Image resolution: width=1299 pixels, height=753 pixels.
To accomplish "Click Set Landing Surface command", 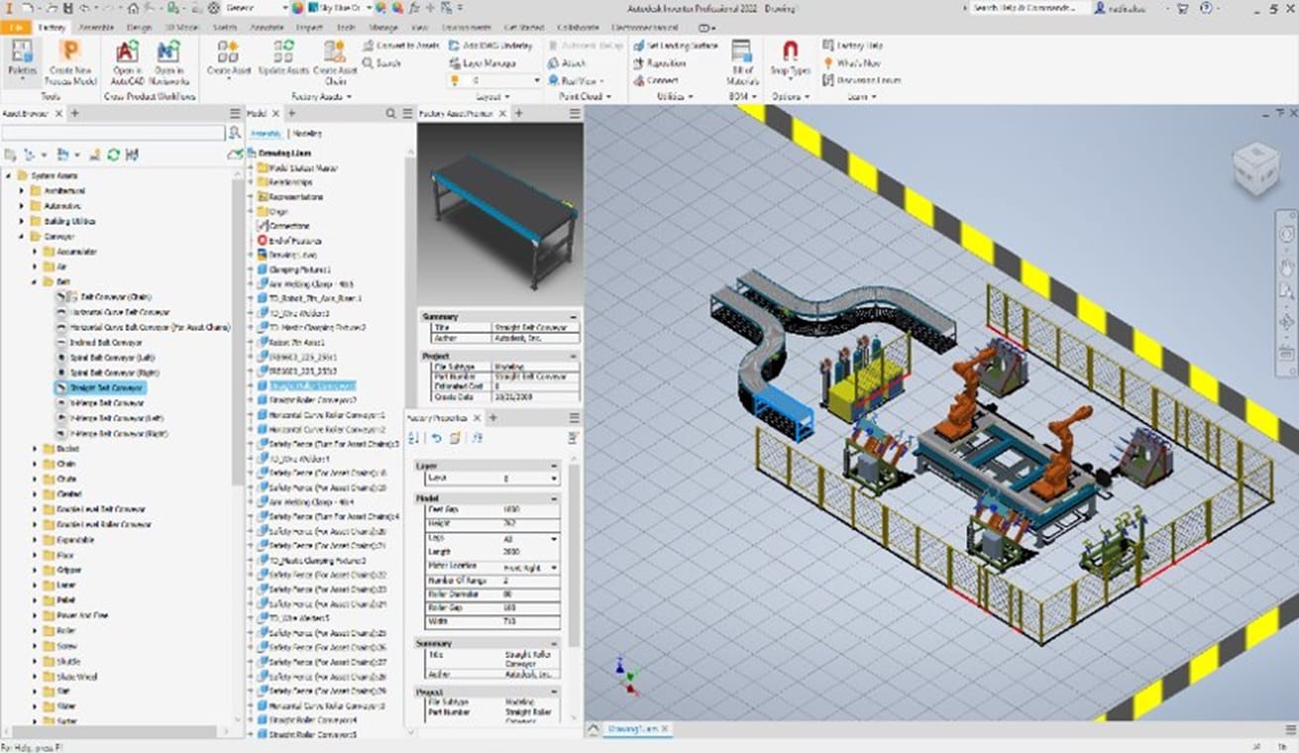I will pos(676,46).
